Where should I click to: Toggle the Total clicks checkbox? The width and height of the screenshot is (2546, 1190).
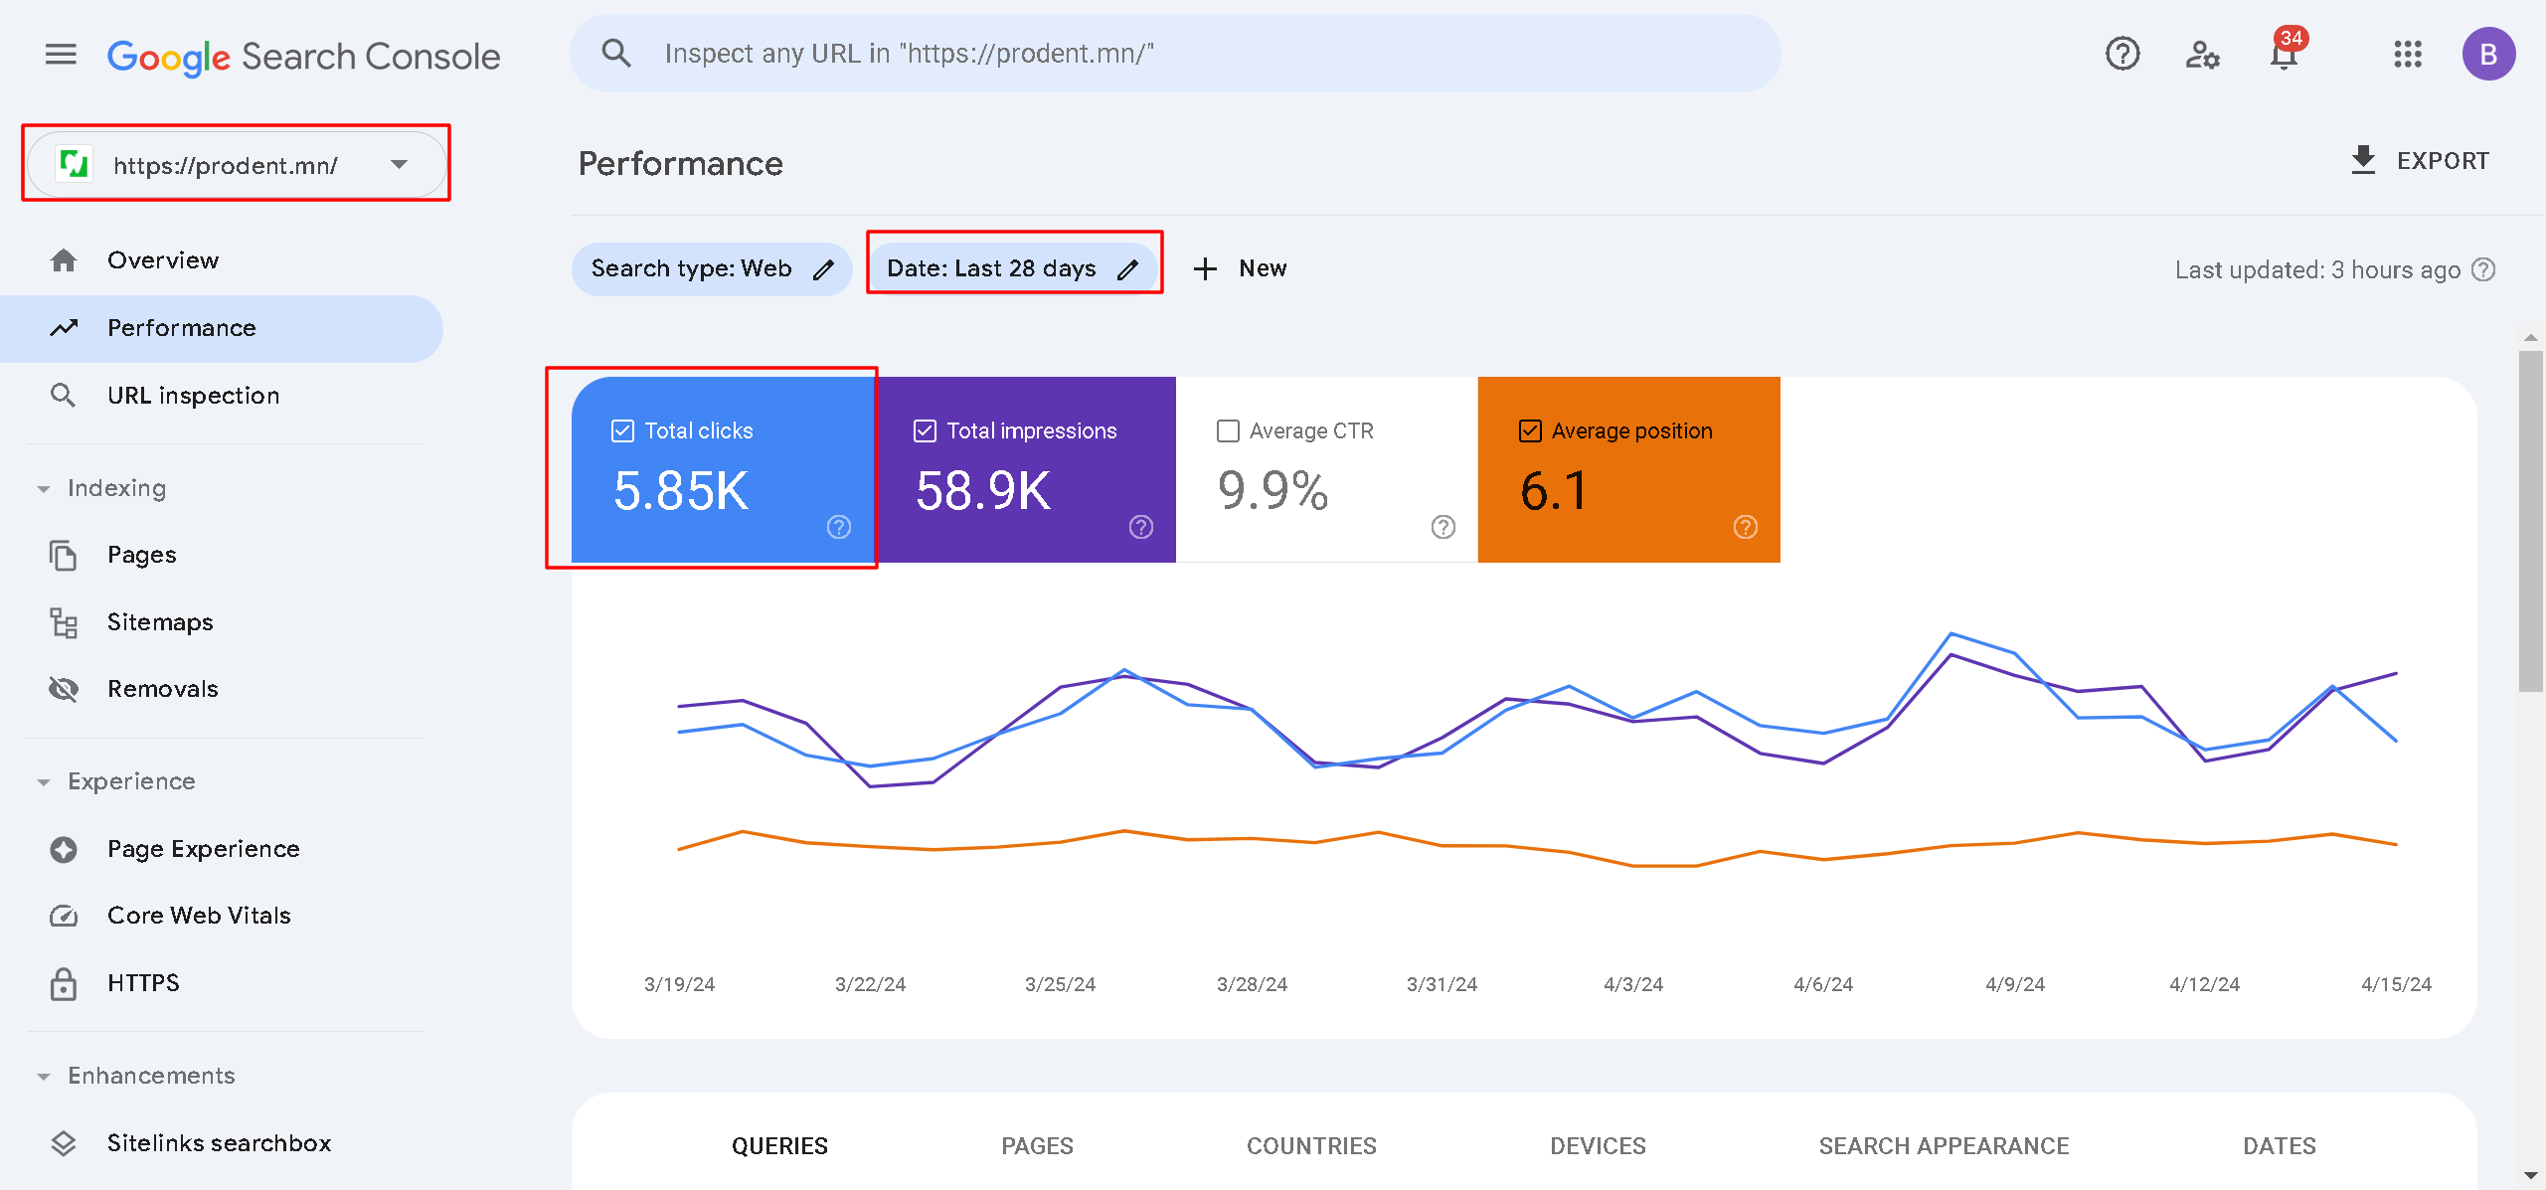click(x=622, y=430)
